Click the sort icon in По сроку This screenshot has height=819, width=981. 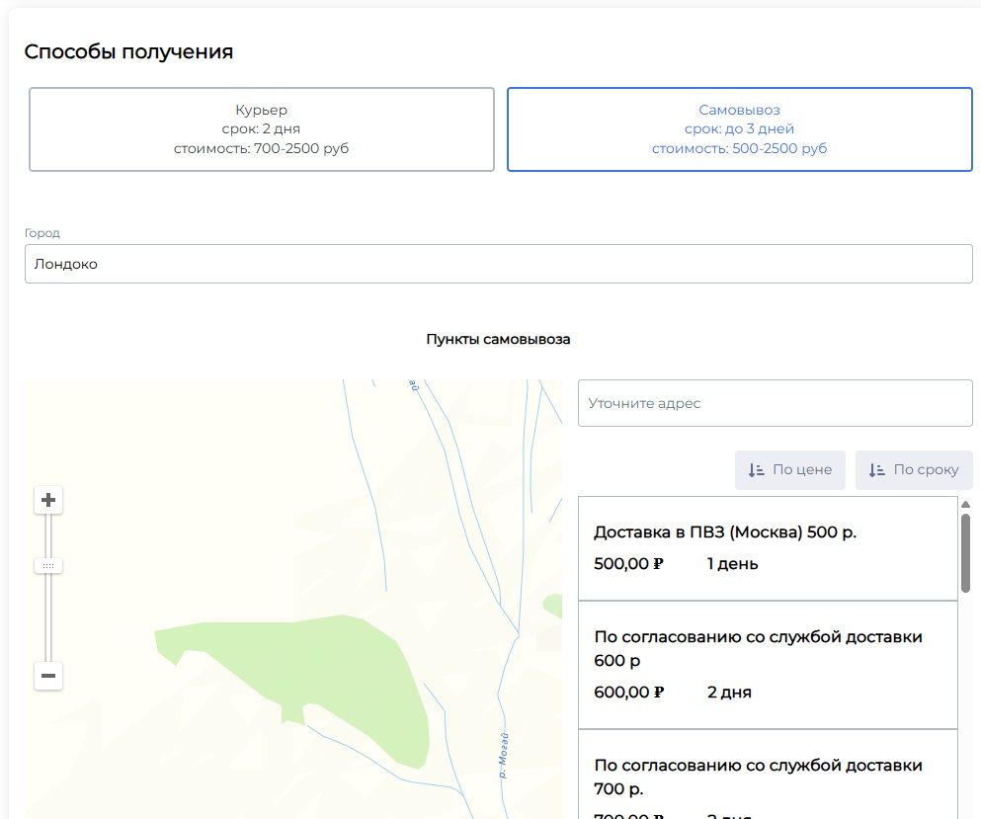click(x=876, y=470)
